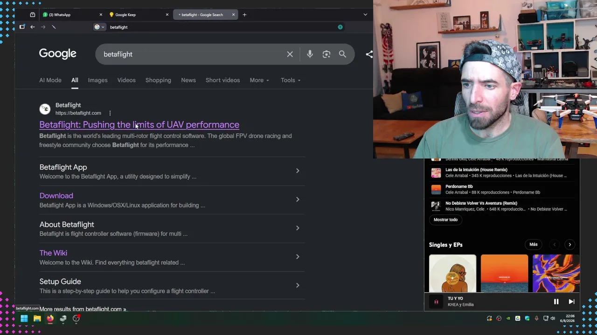597x335 pixels.
Task: Pause the TU Y YO song
Action: (556, 302)
